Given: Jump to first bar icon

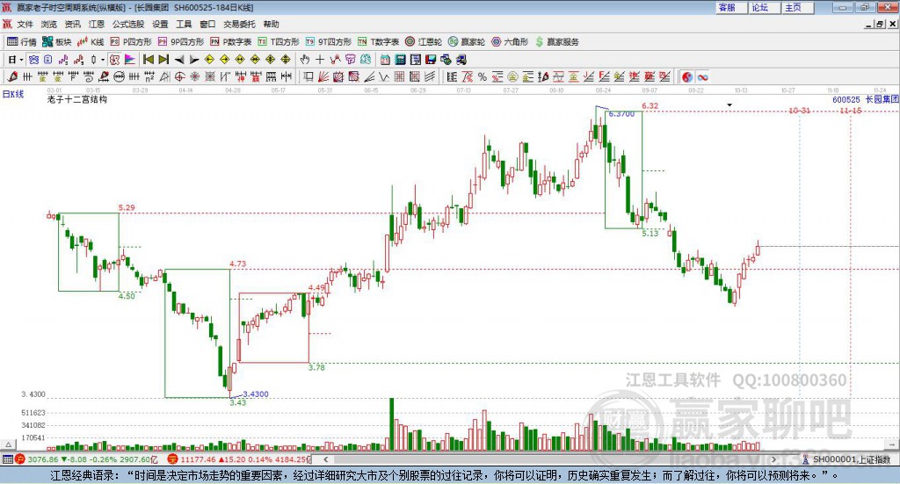Looking at the screenshot, I should tap(148, 60).
